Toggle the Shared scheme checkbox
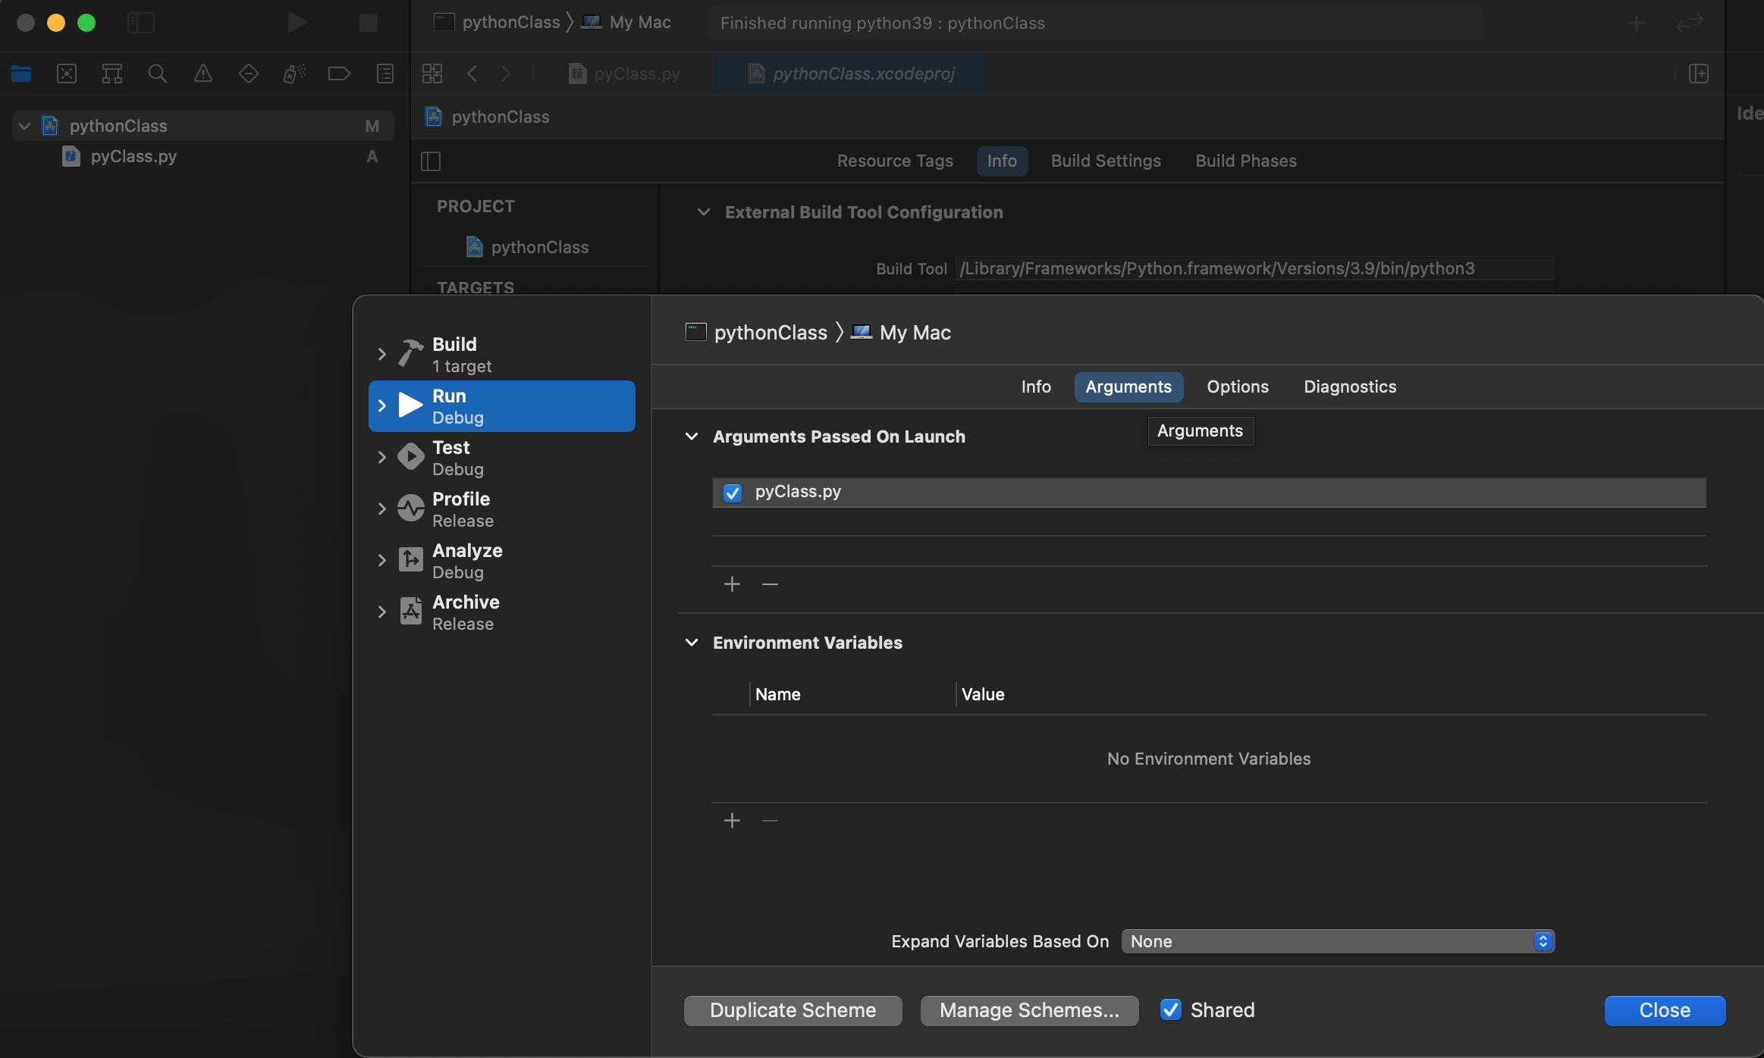The image size is (1764, 1058). click(x=1171, y=1009)
